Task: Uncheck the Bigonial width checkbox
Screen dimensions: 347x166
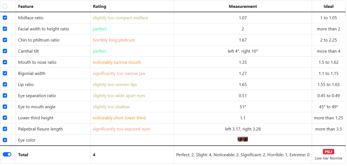Action: 5,73
